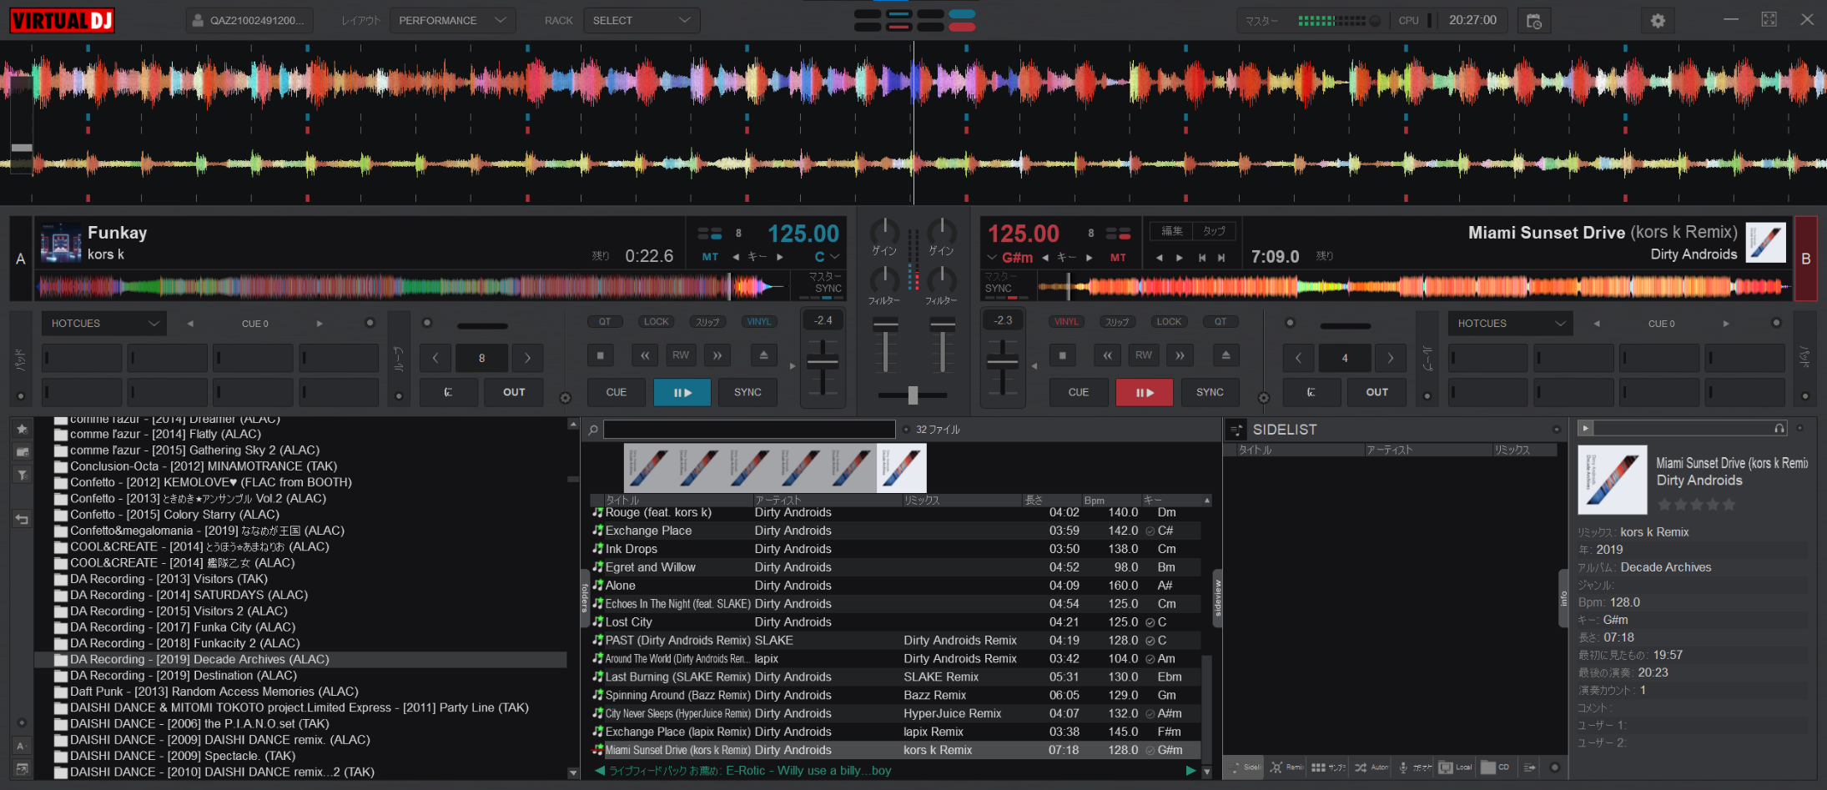The width and height of the screenshot is (1827, 790).
Task: Stop deck A playback with the stop button
Action: coord(601,355)
